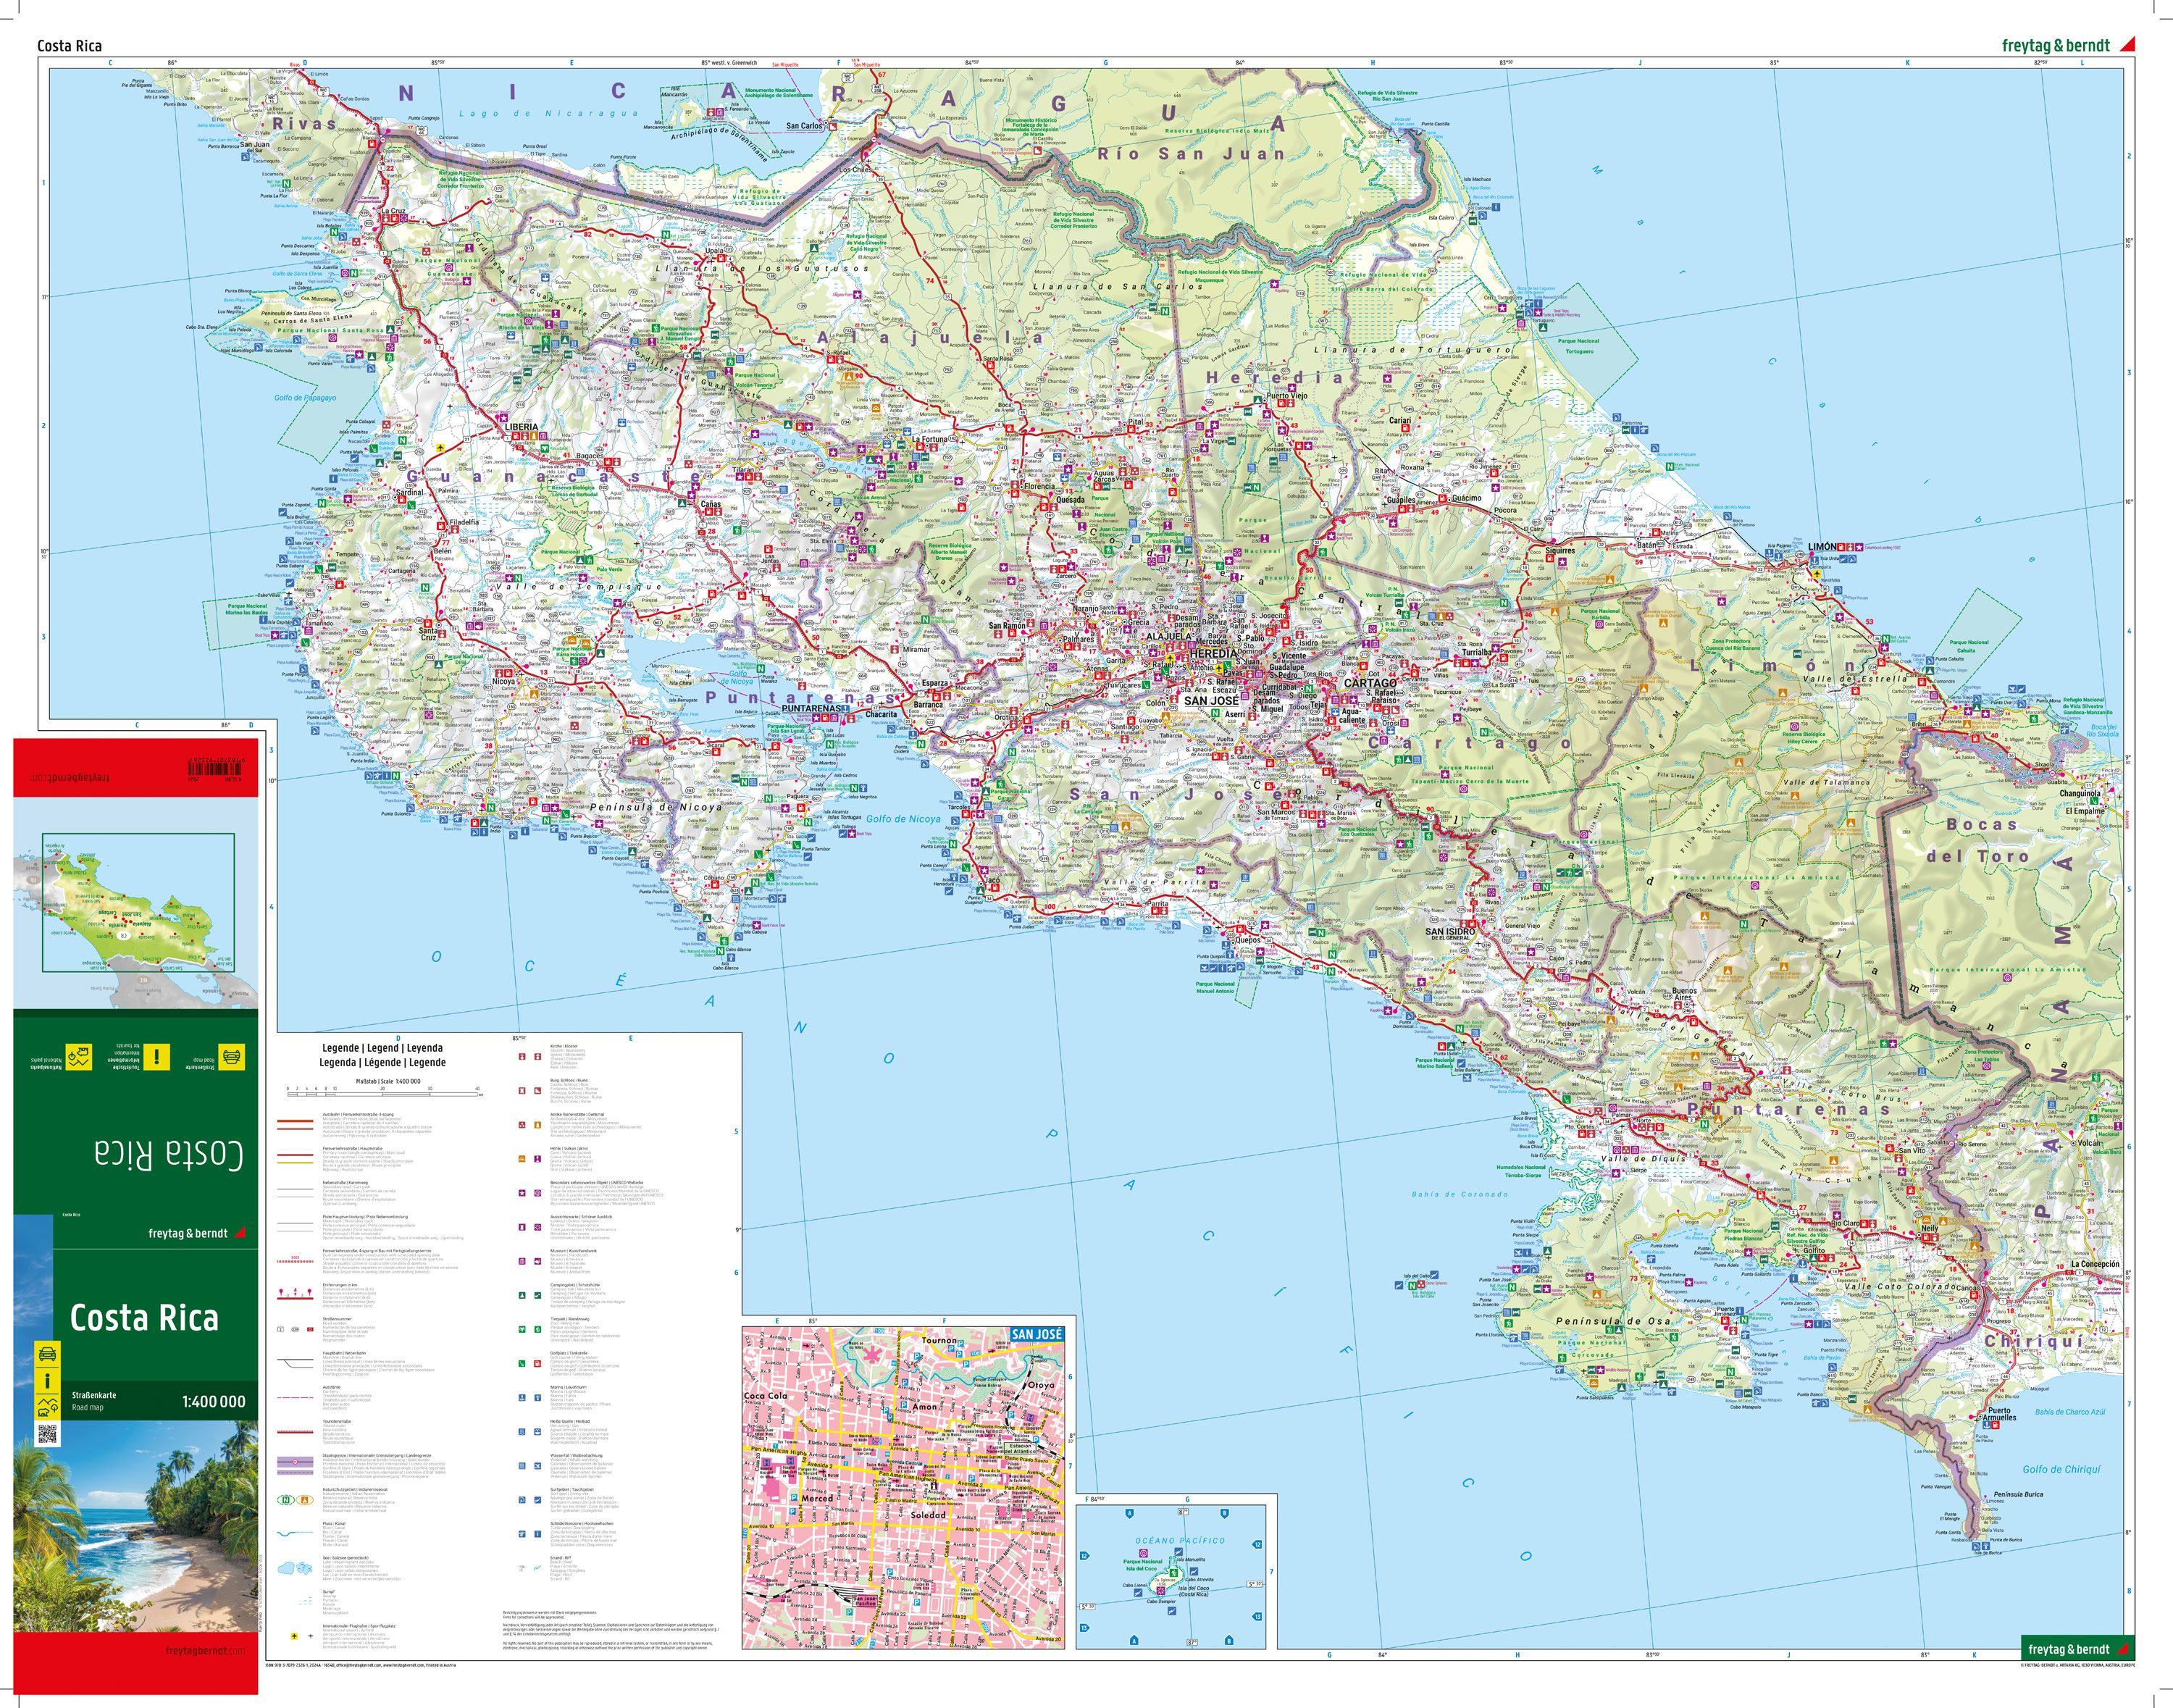Viewport: 2173px width, 1708px height.
Task: Click the freytagberndt.com link on red cover band
Action: (205, 1650)
